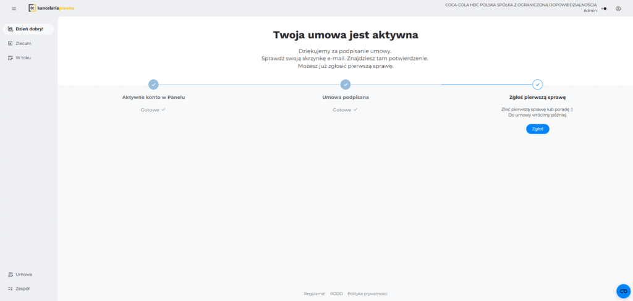Select the 'Aktywne konto w Panelu' step circle
The image size is (633, 301).
coord(153,85)
